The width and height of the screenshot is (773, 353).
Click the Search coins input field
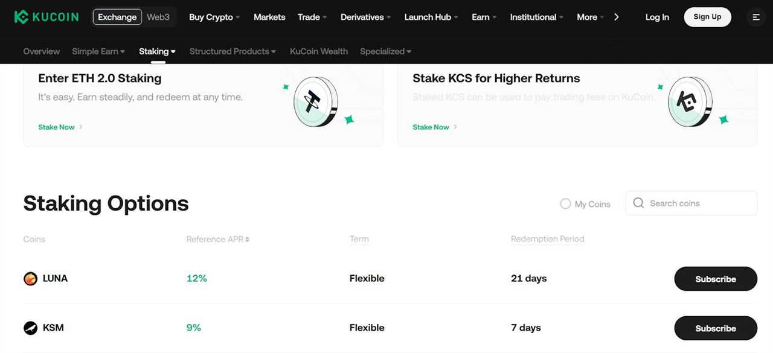coord(694,203)
